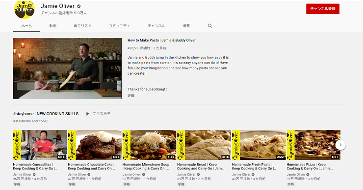This screenshot has height=190, width=363.
Task: Click the 'Thanks for subscribing! :' description line
Action: coord(147,89)
